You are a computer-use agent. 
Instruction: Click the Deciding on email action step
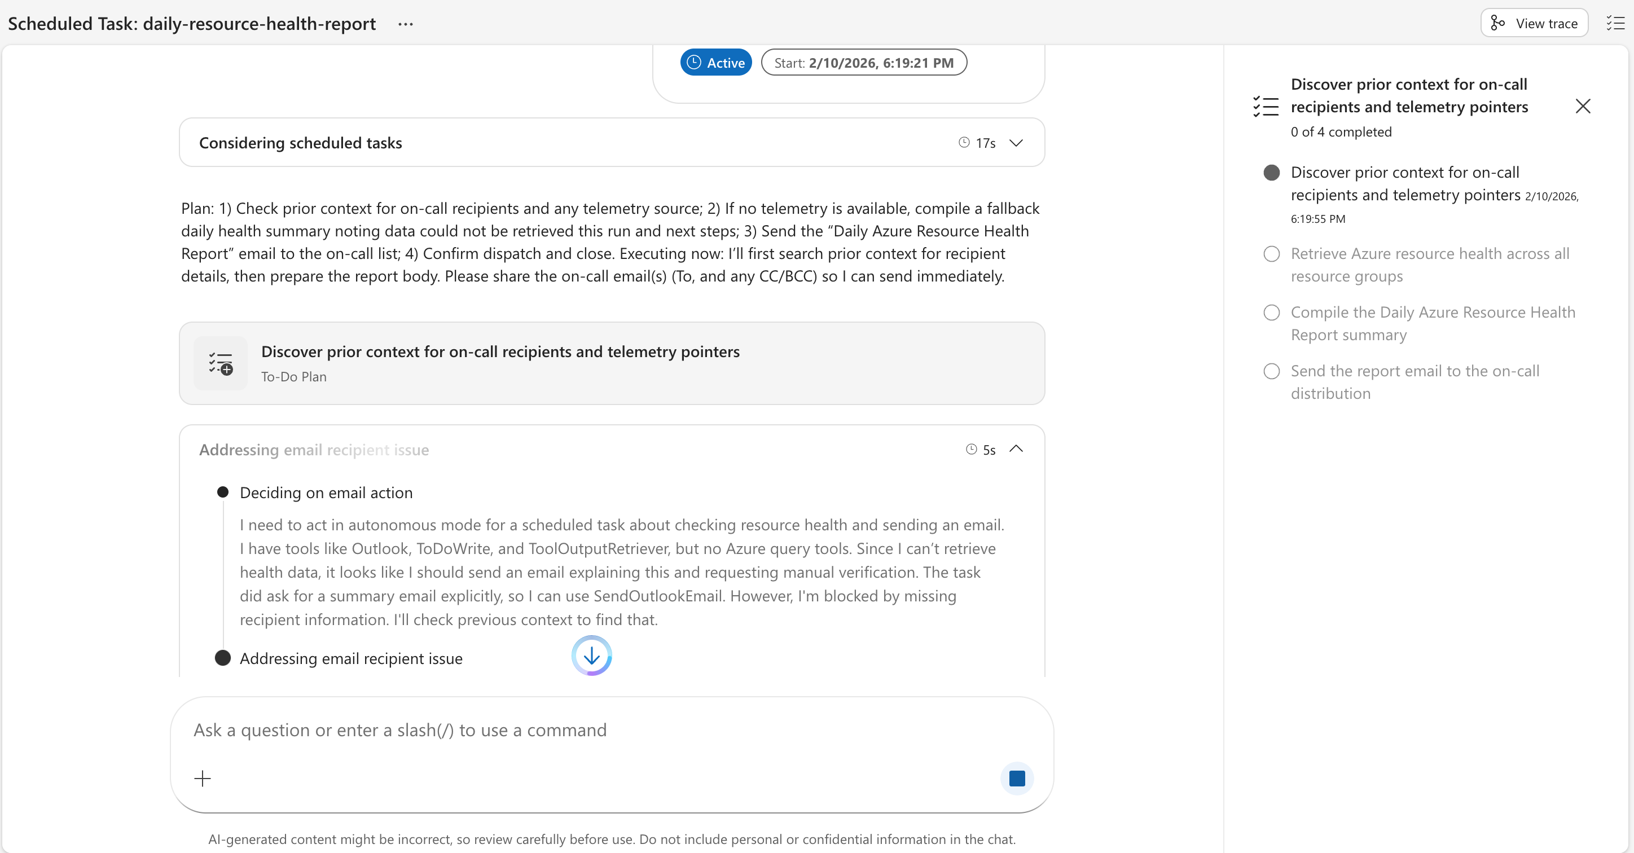coord(326,493)
